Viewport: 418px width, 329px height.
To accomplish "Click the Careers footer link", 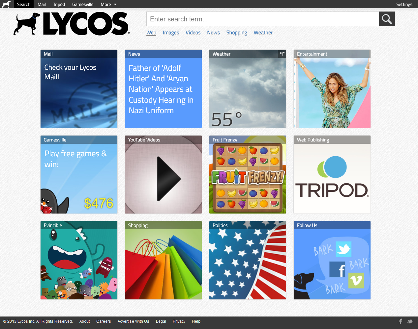I will click(x=104, y=321).
